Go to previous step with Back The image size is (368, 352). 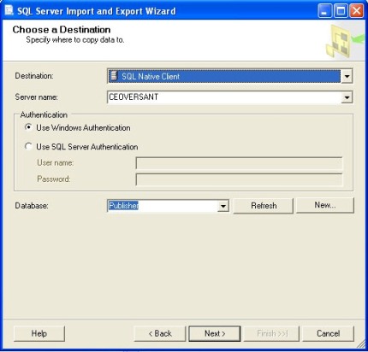160,333
